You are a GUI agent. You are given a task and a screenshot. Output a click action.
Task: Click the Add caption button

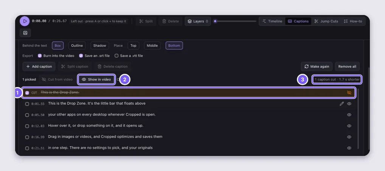pos(39,67)
